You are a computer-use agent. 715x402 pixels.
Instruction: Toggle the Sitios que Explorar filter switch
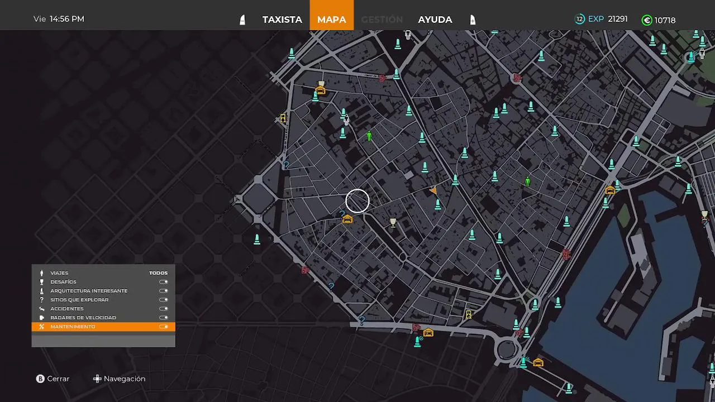164,300
